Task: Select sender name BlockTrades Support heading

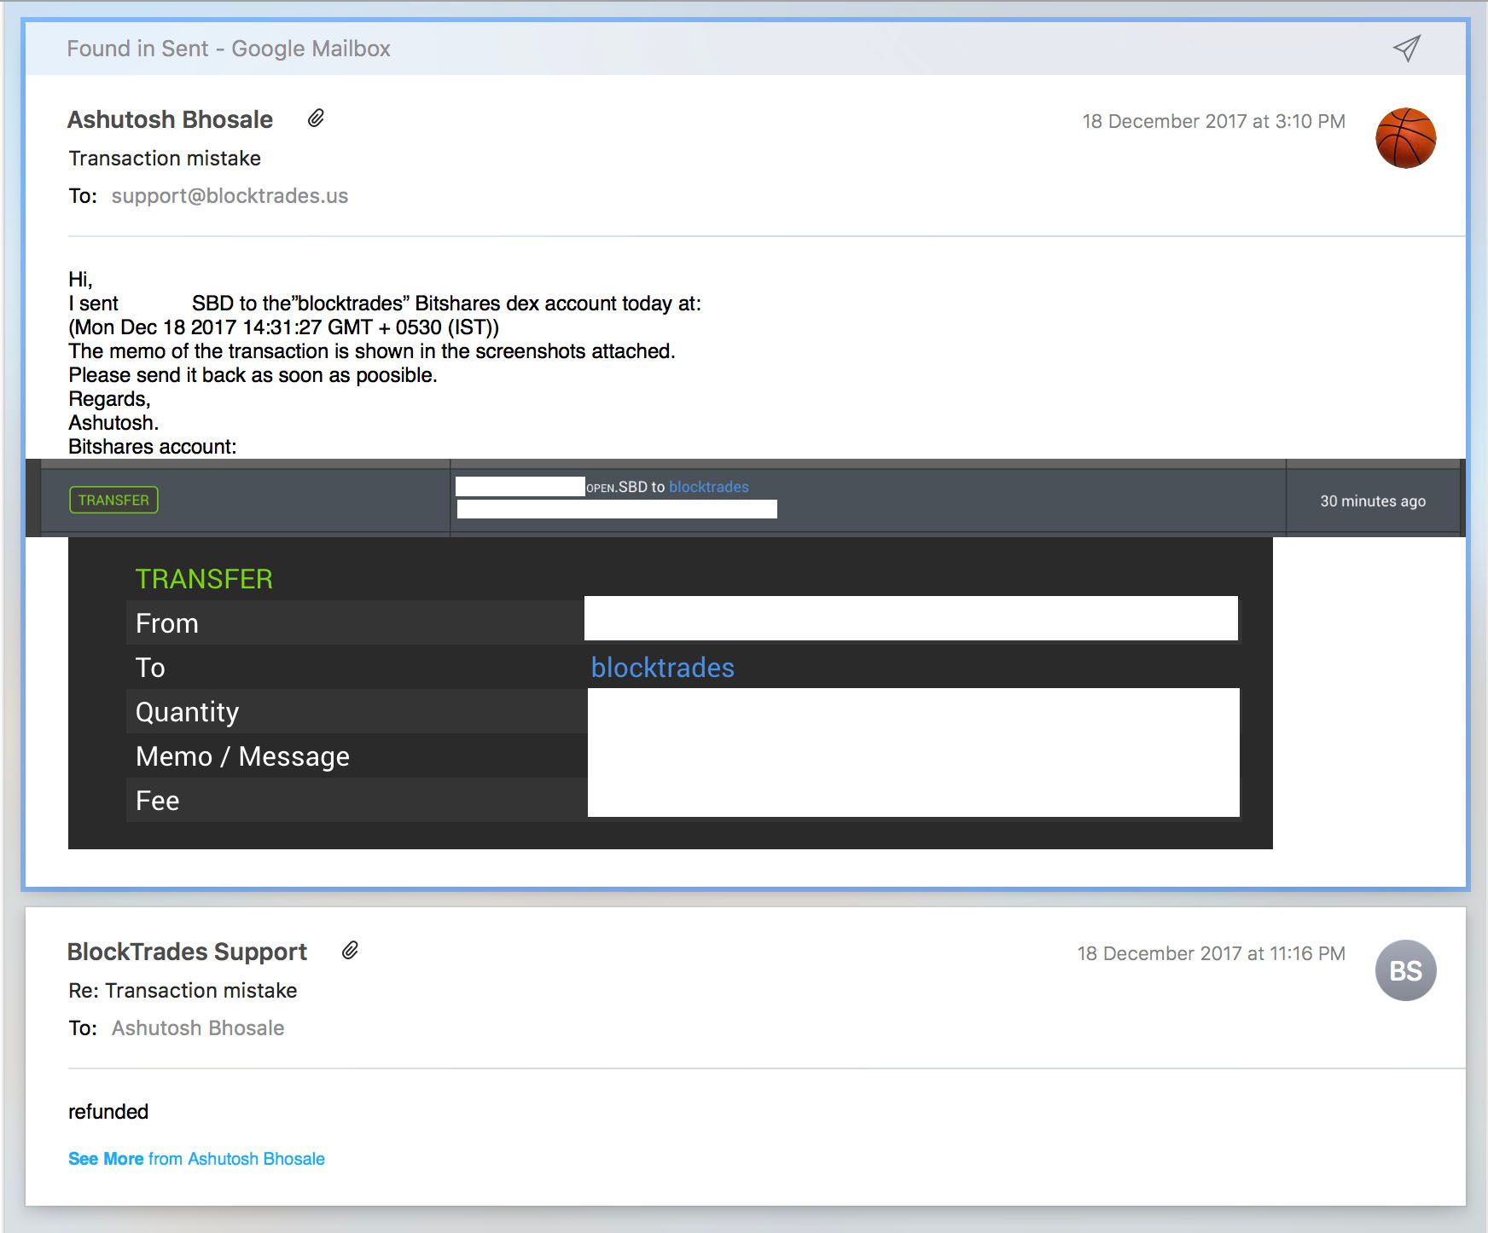Action: (x=187, y=952)
